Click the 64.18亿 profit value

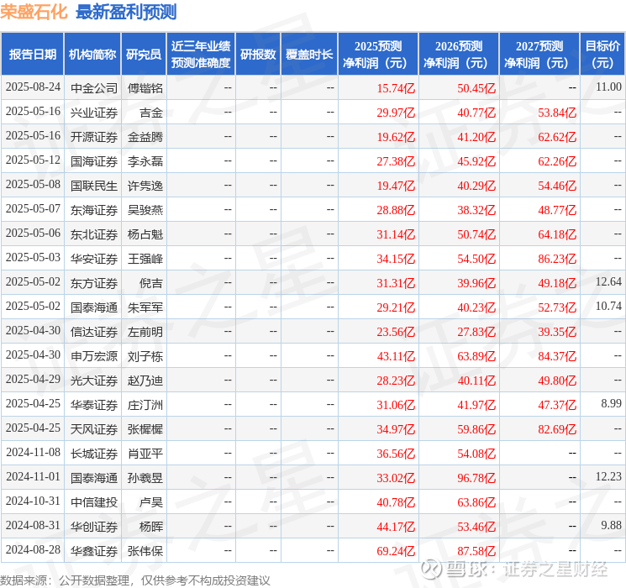pyautogui.click(x=557, y=234)
